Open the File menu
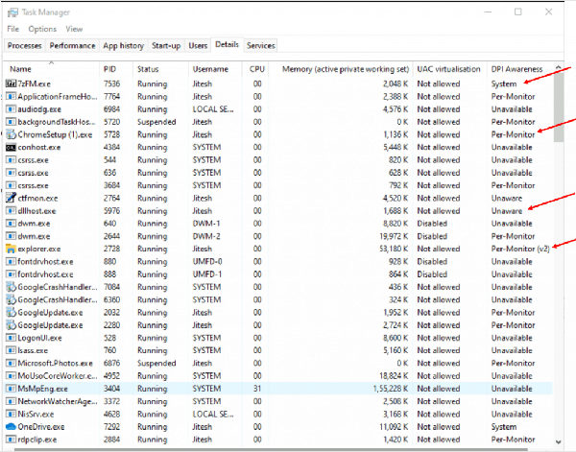Screen dimensions: 576x452 tap(13, 29)
